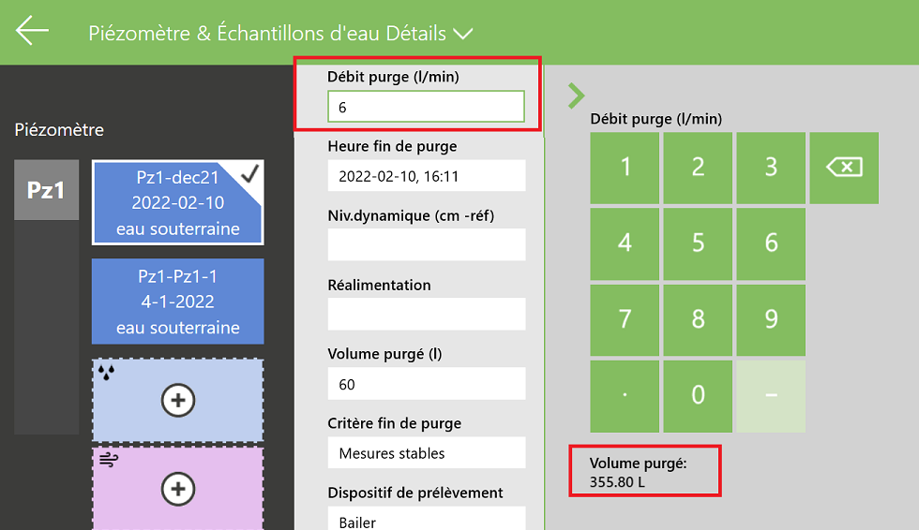Image resolution: width=919 pixels, height=530 pixels.
Task: Click the green chevron next to keypad
Action: [x=576, y=95]
